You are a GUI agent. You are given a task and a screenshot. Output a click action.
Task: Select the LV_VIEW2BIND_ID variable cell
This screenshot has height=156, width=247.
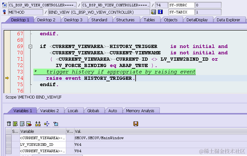click(43, 144)
